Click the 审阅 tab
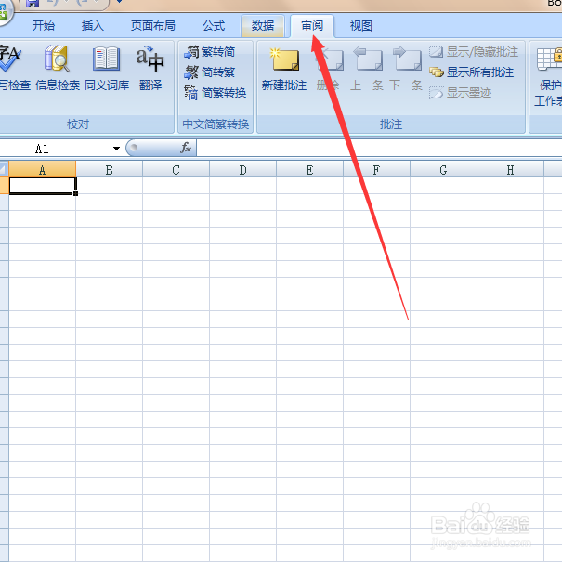The width and height of the screenshot is (562, 562). click(312, 26)
